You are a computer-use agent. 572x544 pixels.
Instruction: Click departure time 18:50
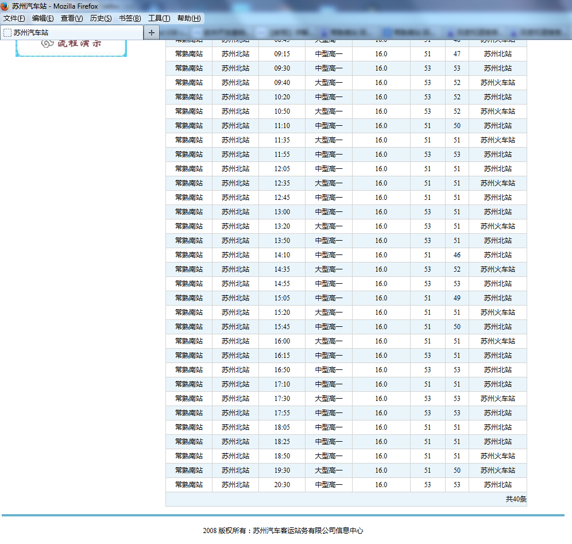click(x=282, y=456)
